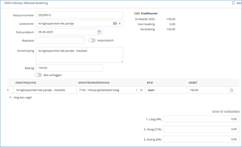
Task: Open the Factuurdatum calendar picker
Action: [x=99, y=32]
